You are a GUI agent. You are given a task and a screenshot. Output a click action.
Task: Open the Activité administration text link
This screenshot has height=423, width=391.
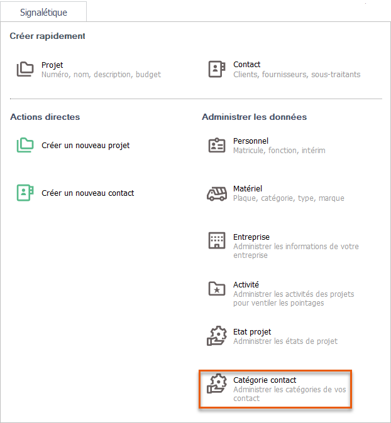(x=246, y=285)
